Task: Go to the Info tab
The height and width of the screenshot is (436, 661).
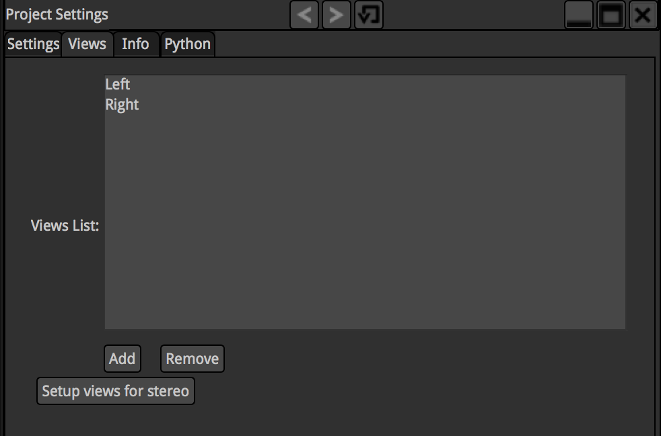Action: (135, 44)
